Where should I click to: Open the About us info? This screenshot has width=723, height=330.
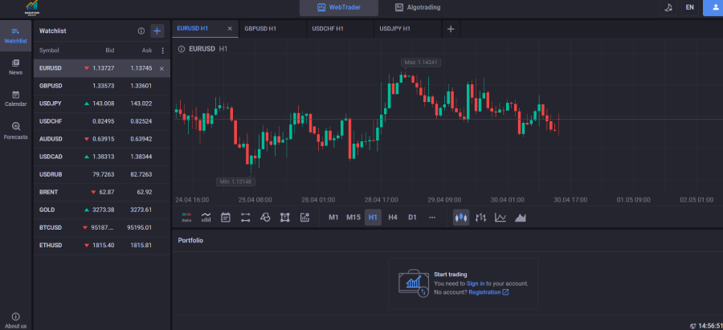coord(16,320)
